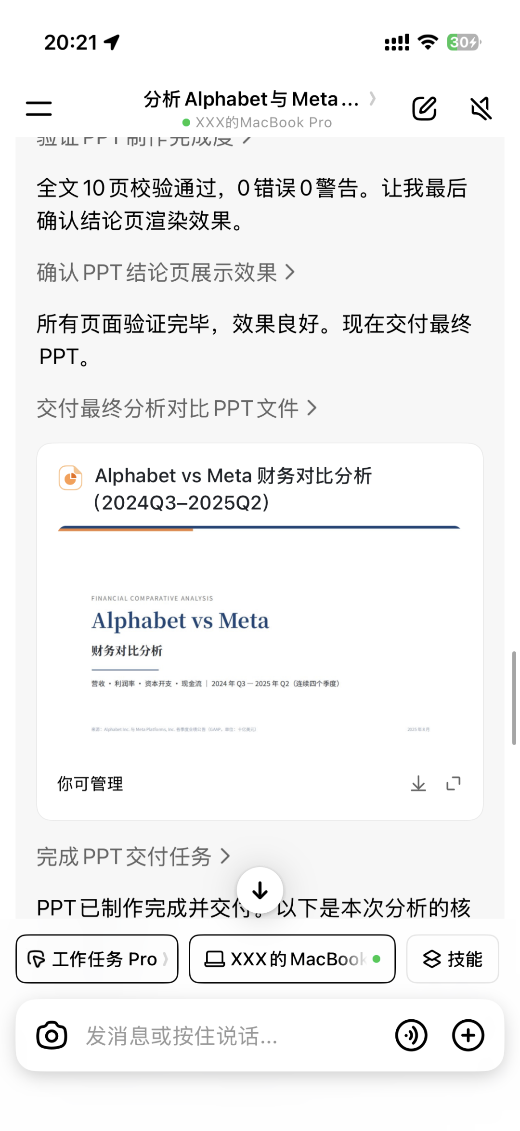This screenshot has height=1131, width=520.
Task: Open the 技能 skills button
Action: click(453, 959)
